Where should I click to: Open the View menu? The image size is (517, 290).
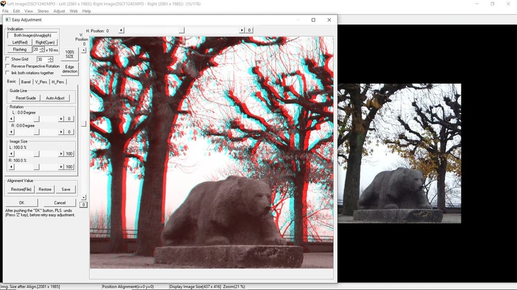pos(29,11)
